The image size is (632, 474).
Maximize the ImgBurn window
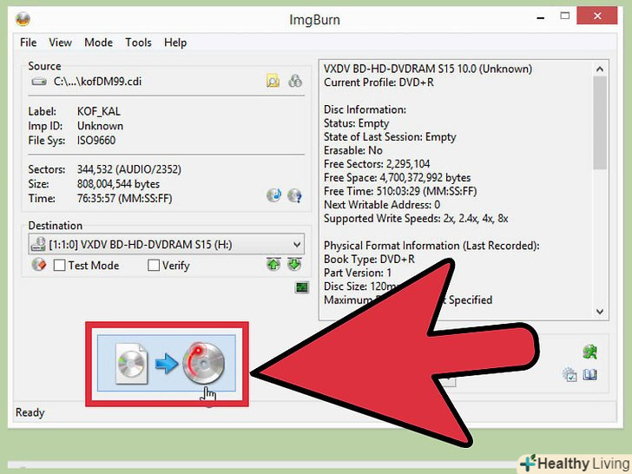565,16
